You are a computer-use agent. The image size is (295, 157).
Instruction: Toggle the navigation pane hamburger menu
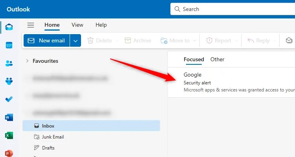pos(31,25)
